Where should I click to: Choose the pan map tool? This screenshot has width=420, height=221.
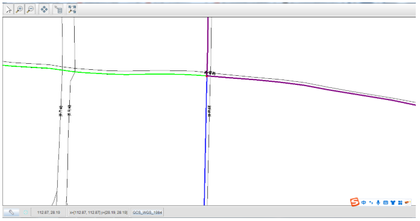pyautogui.click(x=44, y=10)
